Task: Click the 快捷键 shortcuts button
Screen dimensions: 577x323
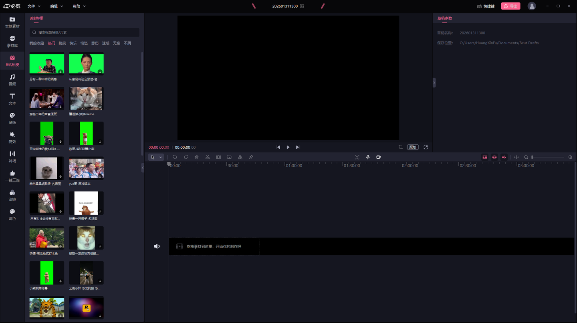Action: 486,6
